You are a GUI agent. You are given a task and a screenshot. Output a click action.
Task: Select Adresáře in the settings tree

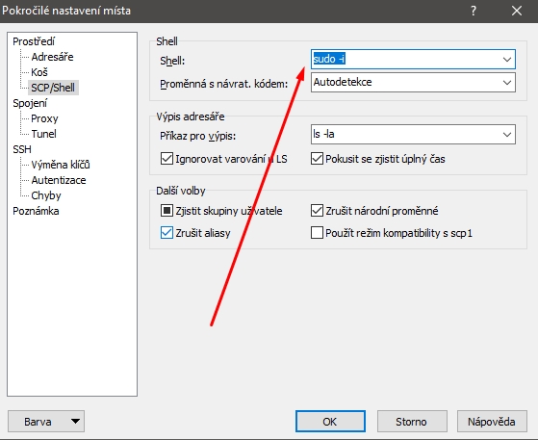[52, 57]
